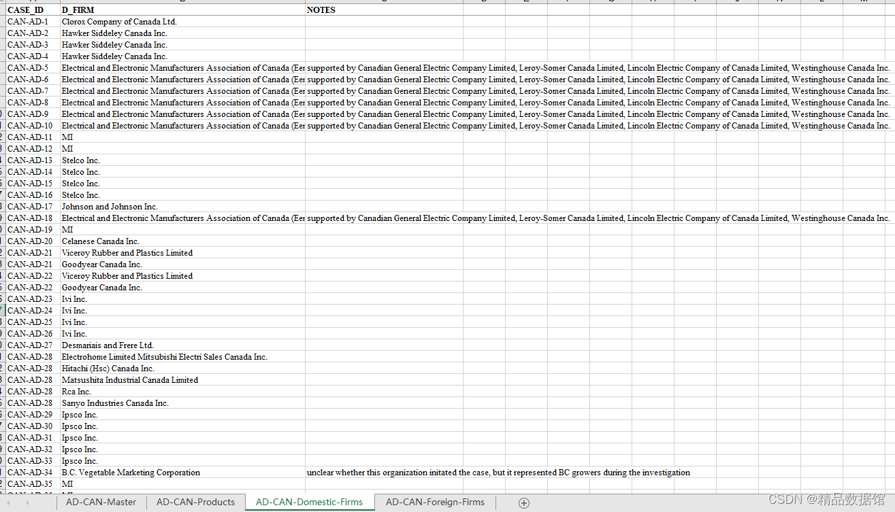Select Stelco Inc. in CAN-AD-13 row
Screen dimensions: 895x512
[183, 160]
